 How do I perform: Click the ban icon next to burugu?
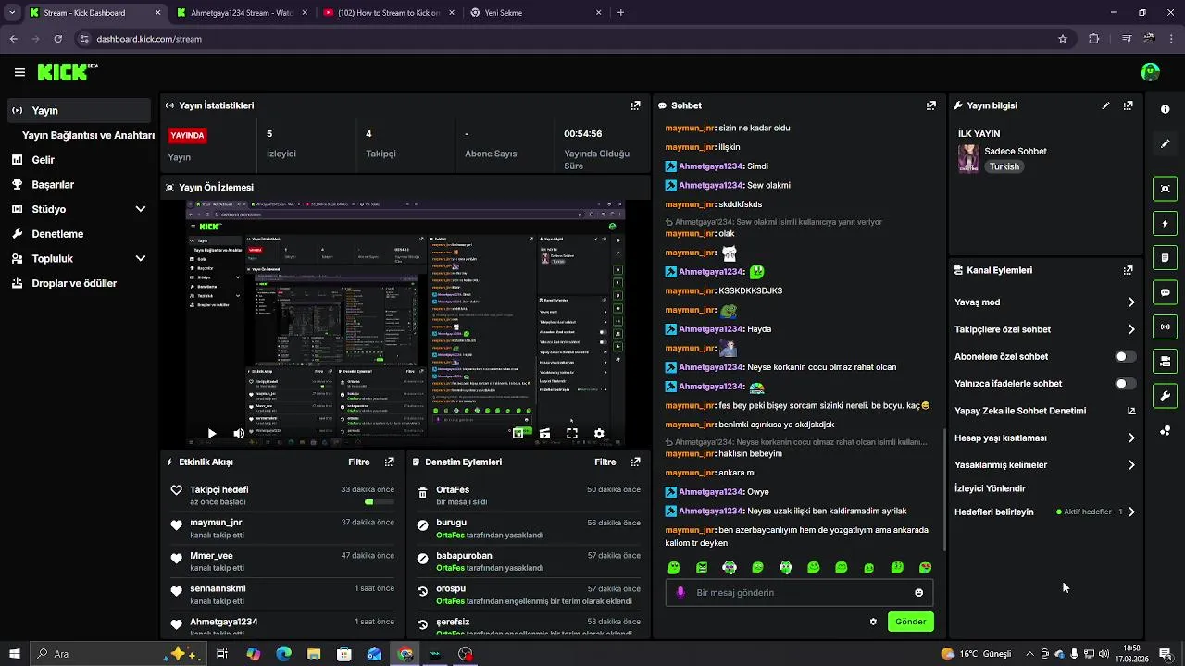pos(422,524)
